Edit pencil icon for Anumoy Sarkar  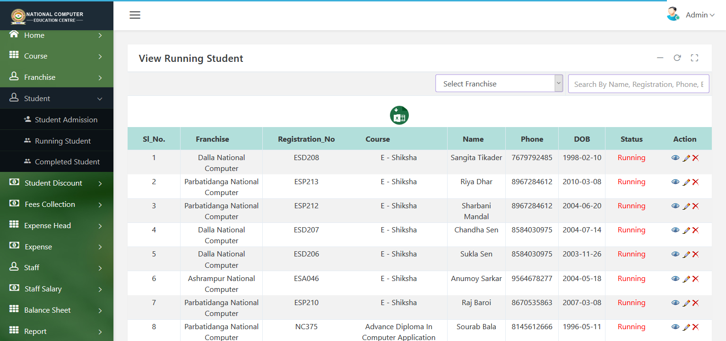point(686,279)
